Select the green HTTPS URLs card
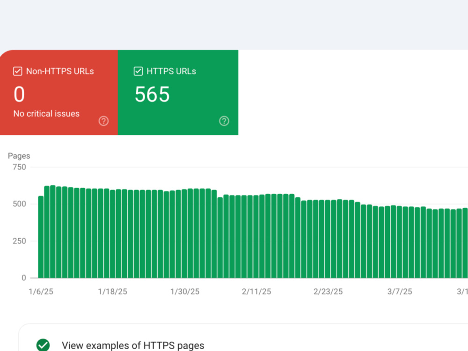This screenshot has width=468, height=351. tap(178, 93)
